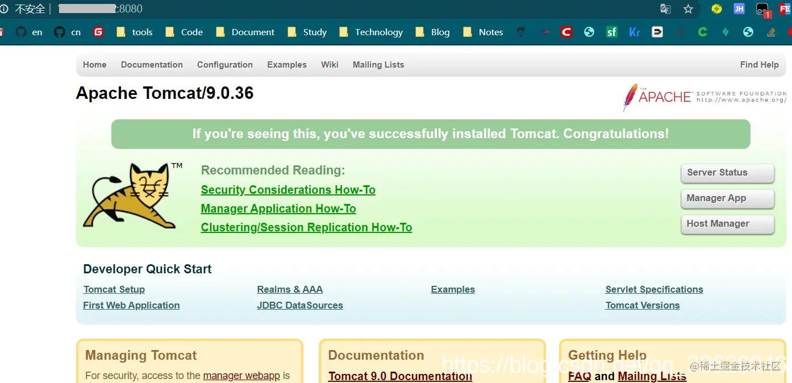792x383 pixels.
Task: Open the JH extension icon
Action: coord(739,9)
